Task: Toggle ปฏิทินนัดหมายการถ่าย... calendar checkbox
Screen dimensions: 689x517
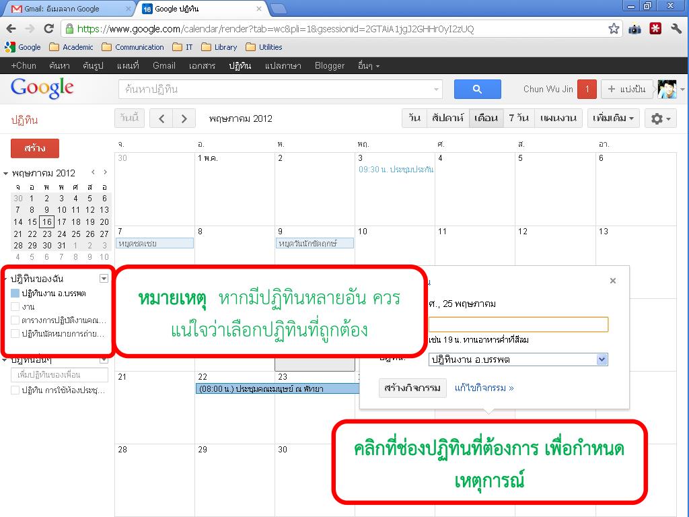Action: tap(15, 333)
